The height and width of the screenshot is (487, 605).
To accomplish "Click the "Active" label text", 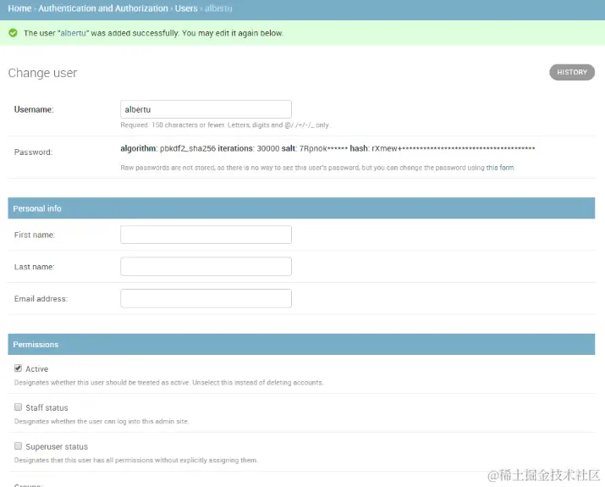I will 36,369.
